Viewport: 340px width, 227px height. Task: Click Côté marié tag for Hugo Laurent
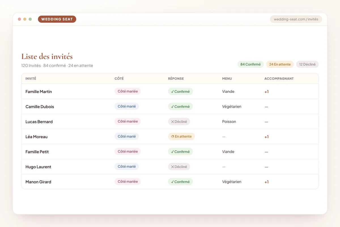127,167
